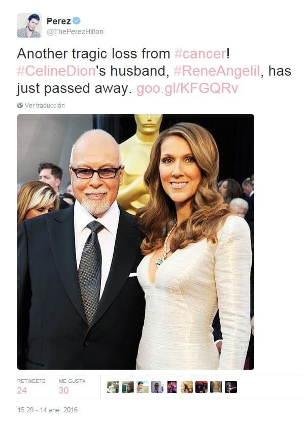View the 30 Me gusta list
The image size is (307, 422).
click(x=72, y=386)
